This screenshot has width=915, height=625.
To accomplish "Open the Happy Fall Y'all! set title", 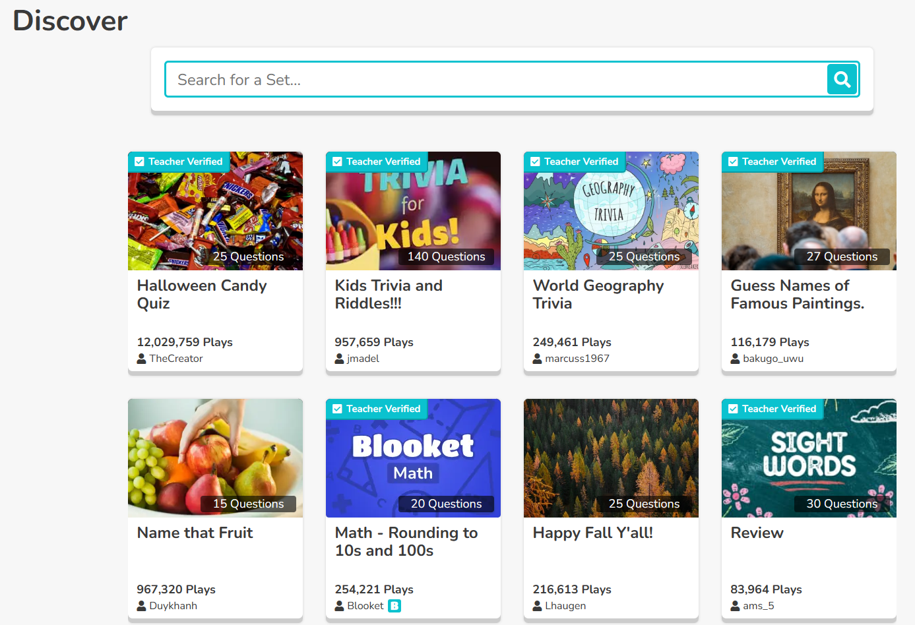I will click(x=592, y=533).
